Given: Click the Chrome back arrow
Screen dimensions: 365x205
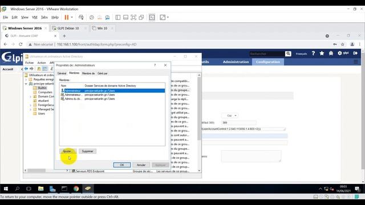Looking at the screenshot, I should 5,44.
